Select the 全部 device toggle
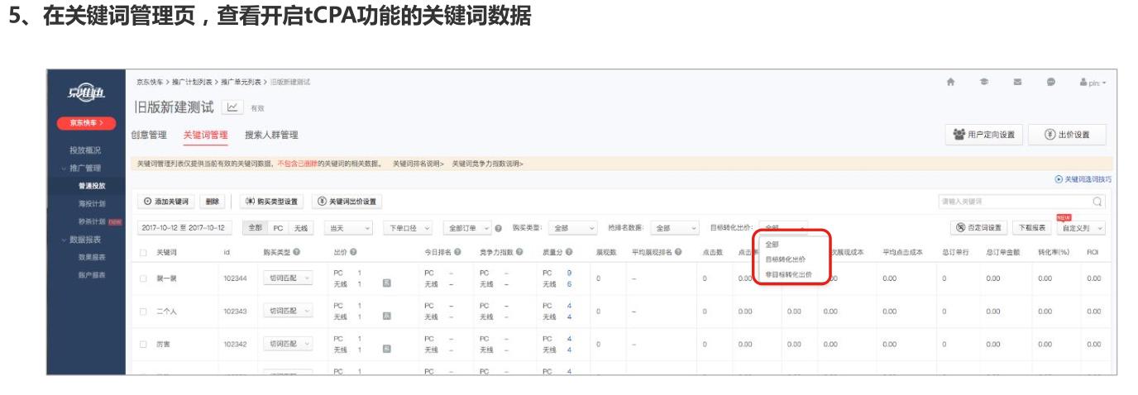This screenshot has height=395, width=1138. point(255,226)
